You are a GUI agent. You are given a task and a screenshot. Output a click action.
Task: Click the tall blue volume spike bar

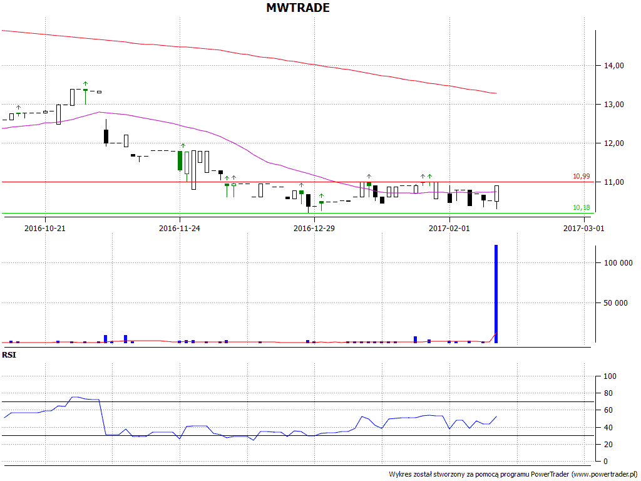pos(496,294)
